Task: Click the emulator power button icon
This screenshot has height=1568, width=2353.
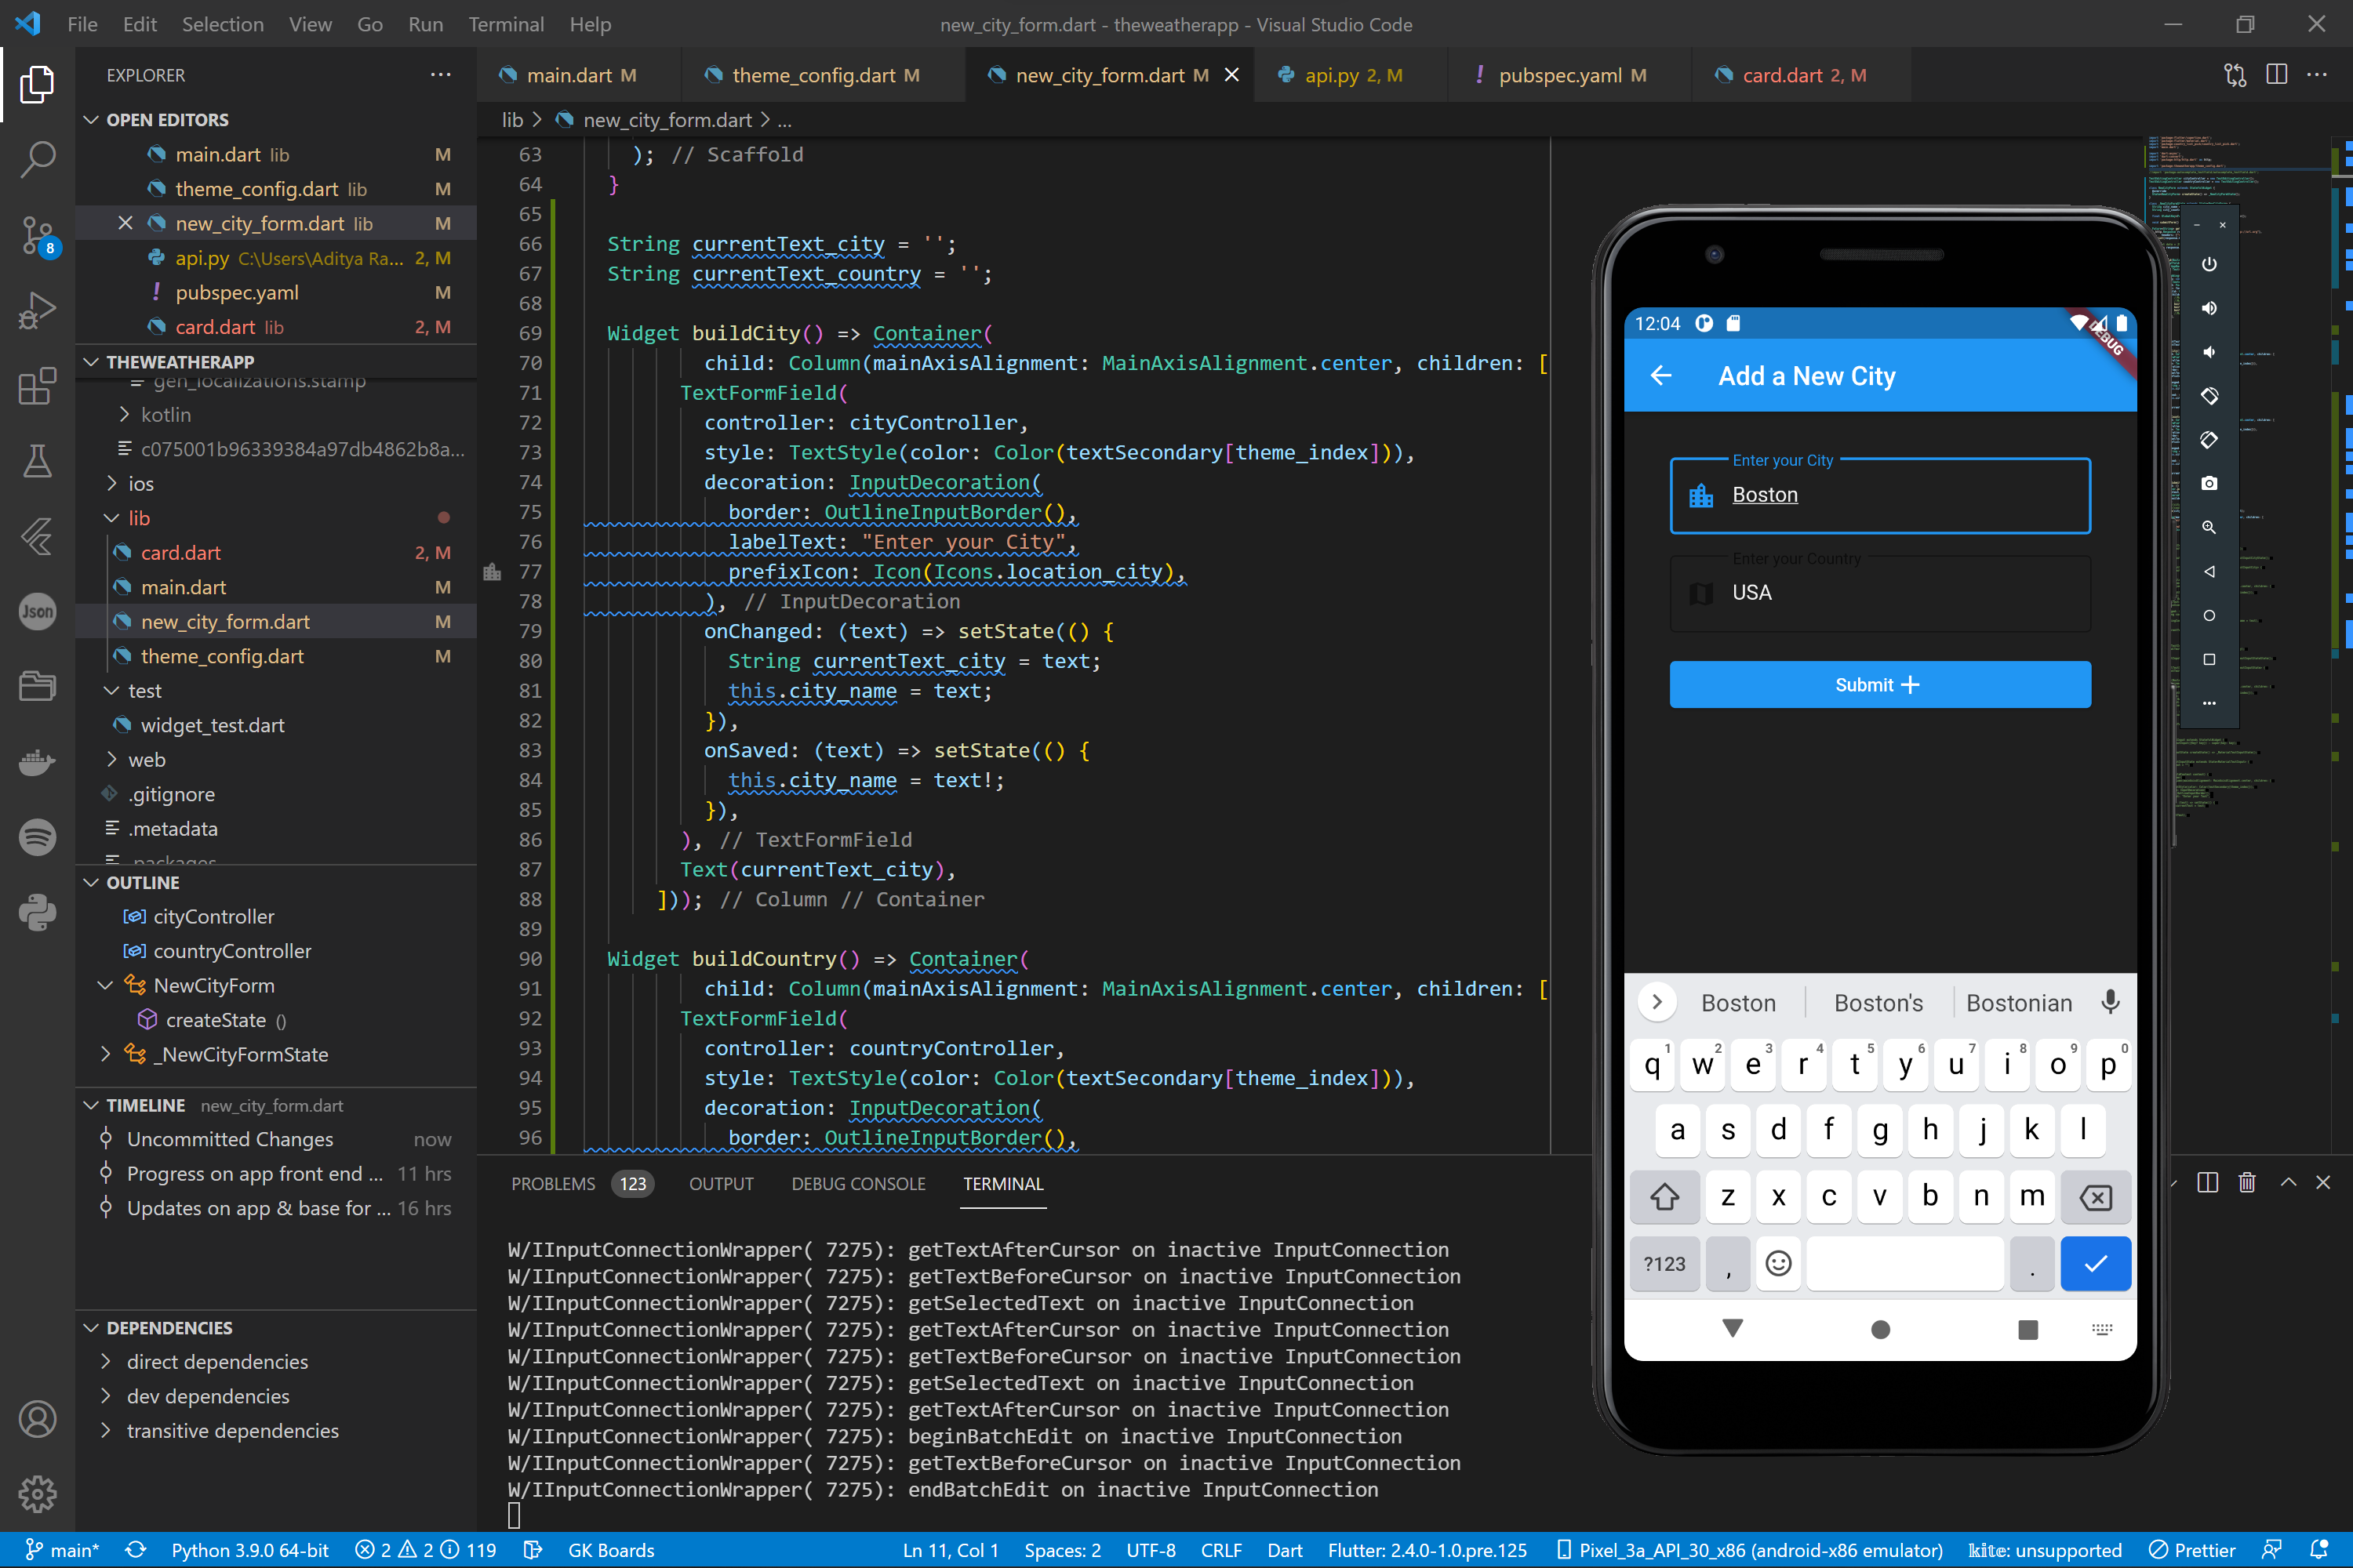Action: pyautogui.click(x=2209, y=265)
